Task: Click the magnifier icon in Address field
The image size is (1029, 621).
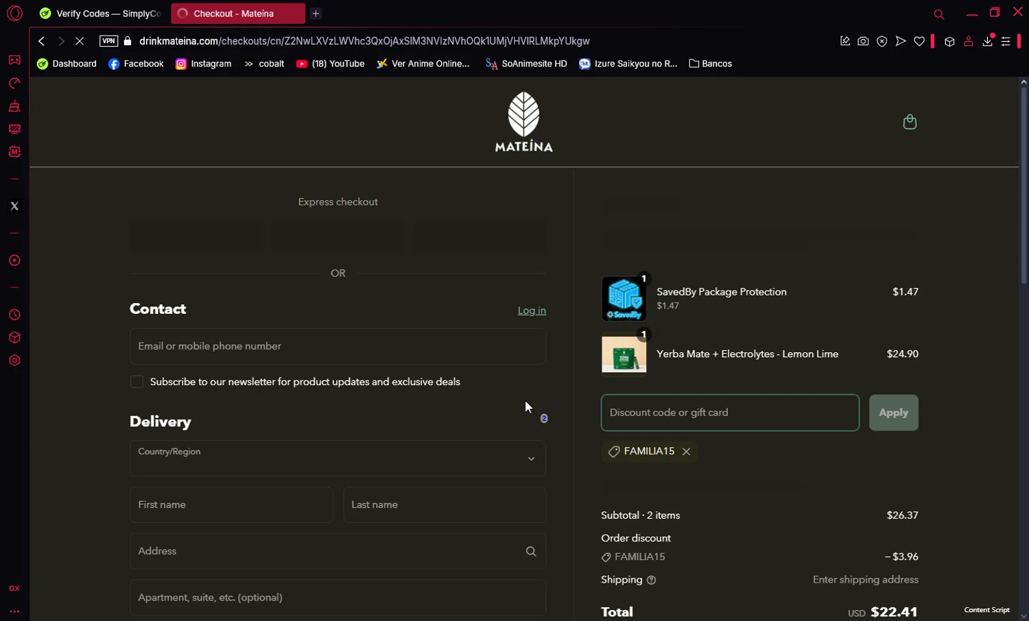Action: pos(531,551)
